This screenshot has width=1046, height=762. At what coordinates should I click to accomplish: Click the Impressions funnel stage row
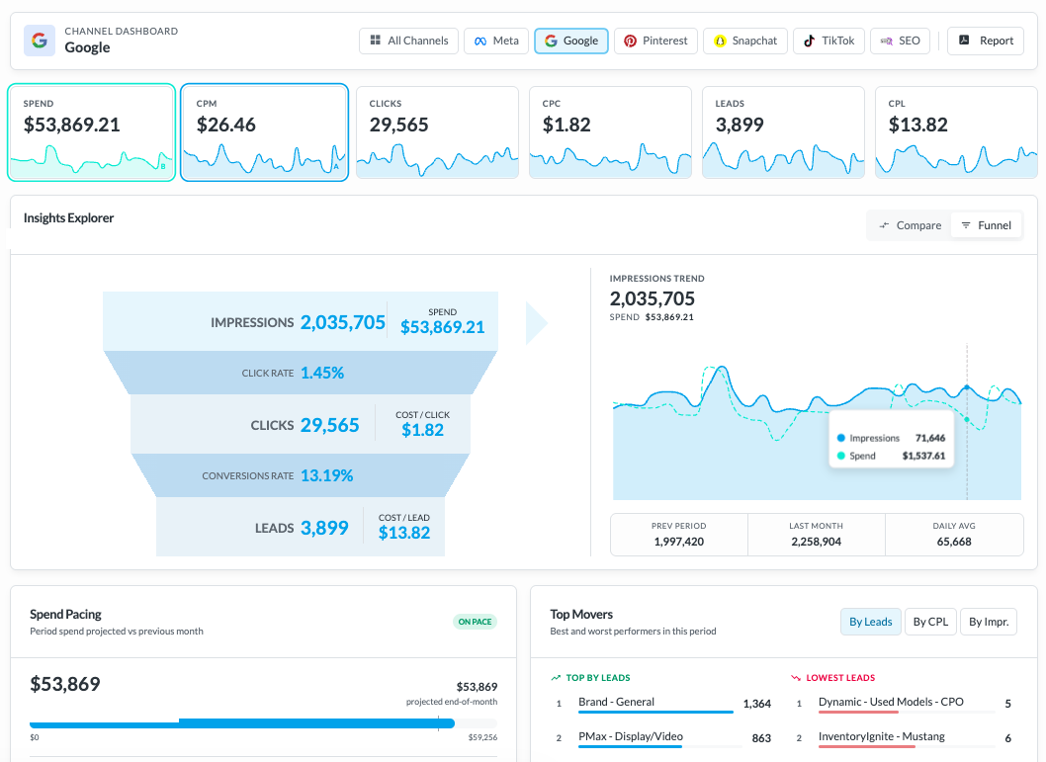(301, 321)
